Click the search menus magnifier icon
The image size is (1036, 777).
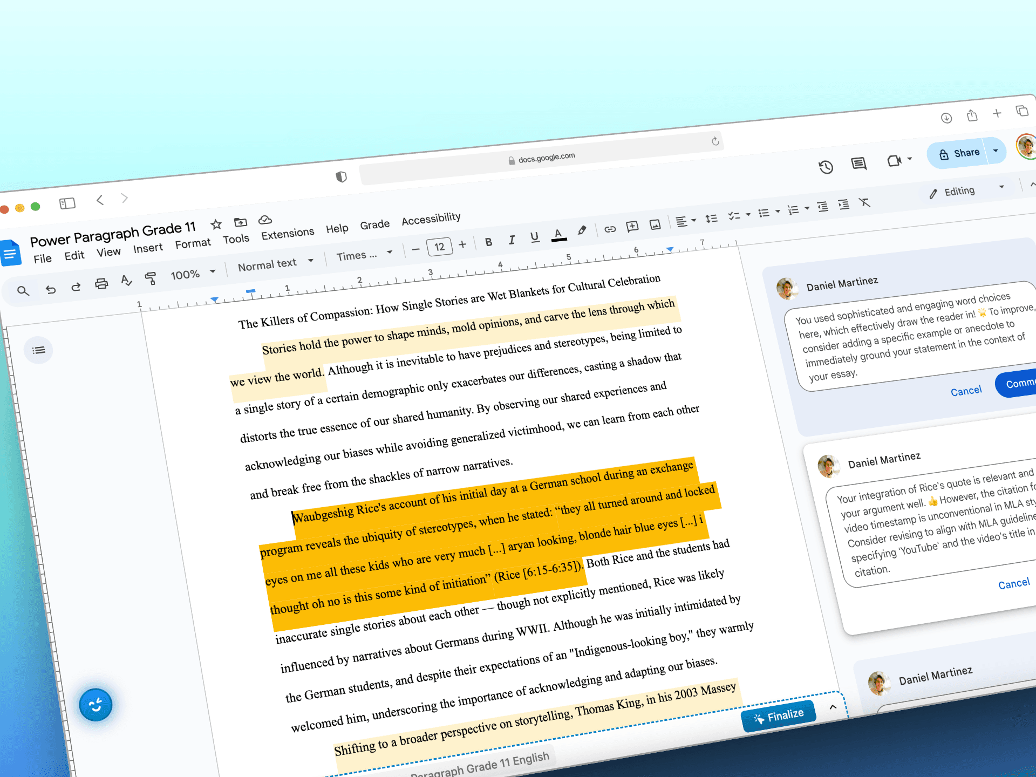(x=23, y=291)
